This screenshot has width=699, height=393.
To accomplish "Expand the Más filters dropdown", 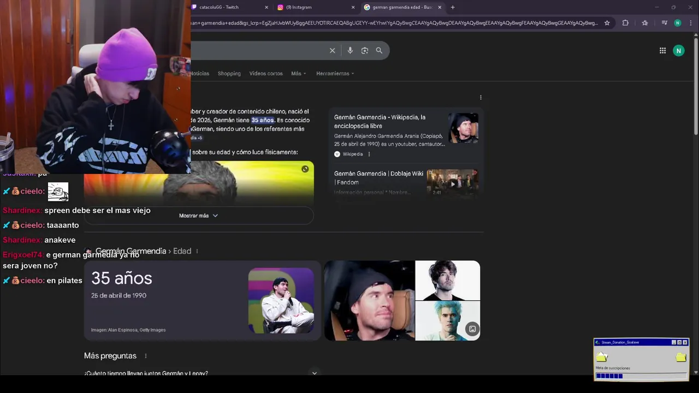I will (299, 73).
